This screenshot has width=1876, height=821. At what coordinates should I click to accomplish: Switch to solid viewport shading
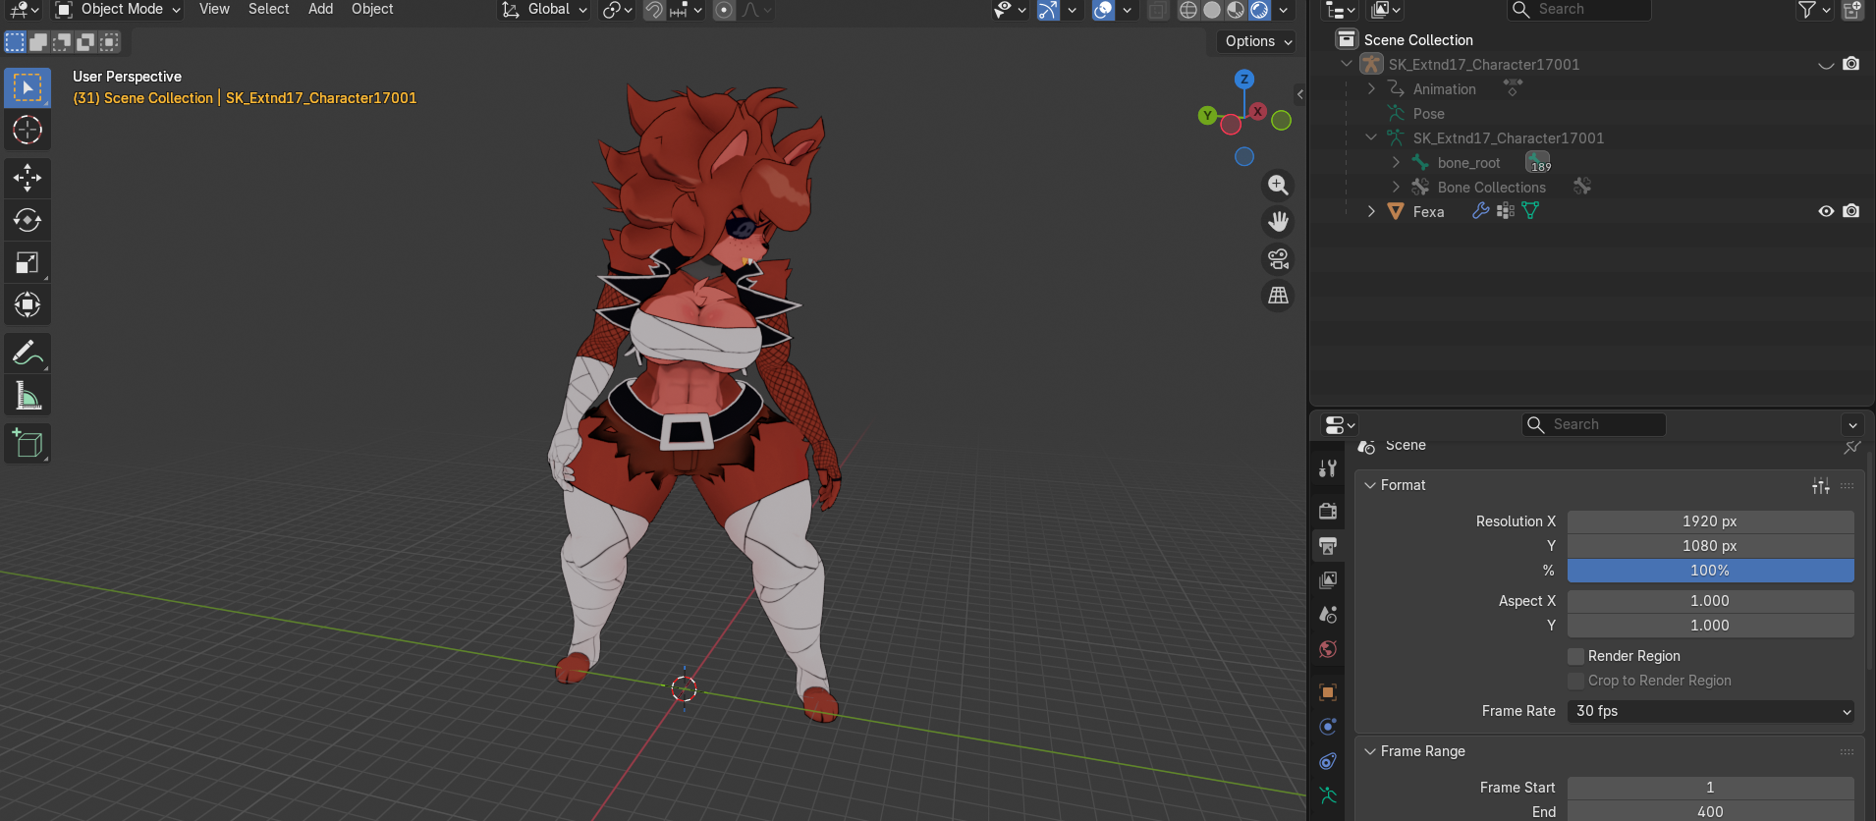(1212, 10)
